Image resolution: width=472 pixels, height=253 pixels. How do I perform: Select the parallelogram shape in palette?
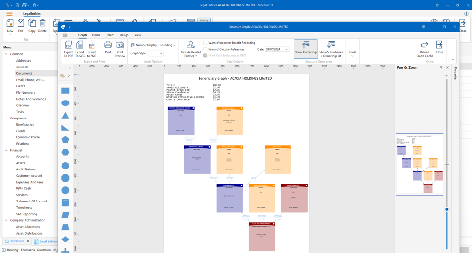(65, 215)
